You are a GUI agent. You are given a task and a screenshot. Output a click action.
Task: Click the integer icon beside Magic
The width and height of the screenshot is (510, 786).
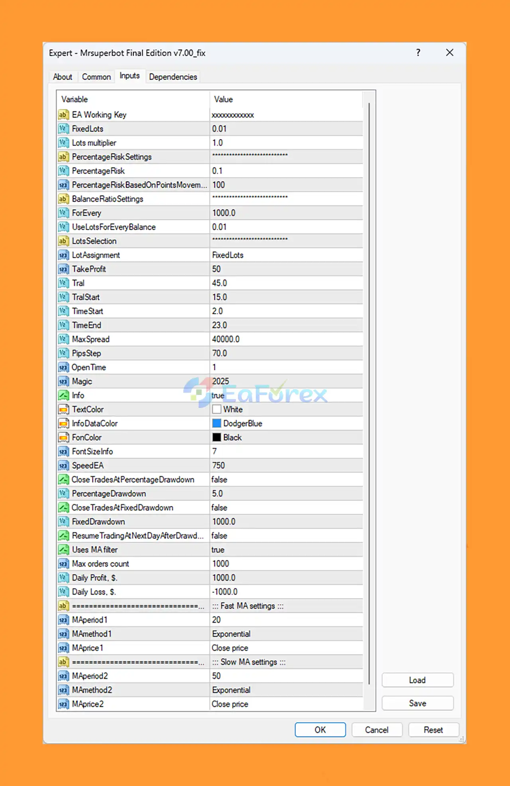(x=63, y=381)
